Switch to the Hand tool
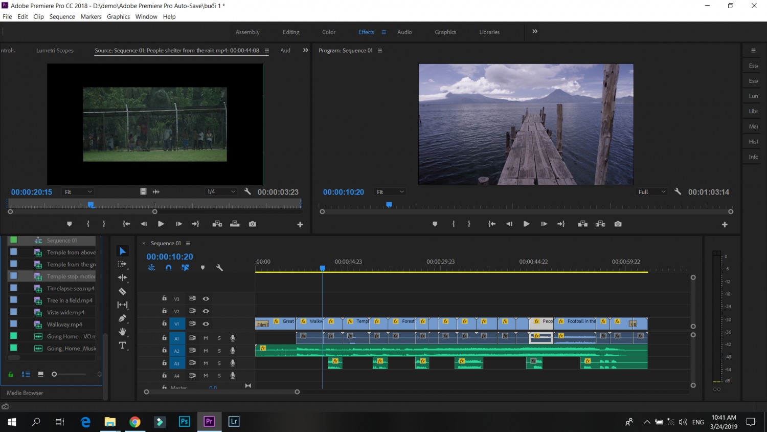 coord(122,332)
